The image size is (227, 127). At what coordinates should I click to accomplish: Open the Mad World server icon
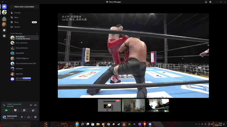coord(4,24)
